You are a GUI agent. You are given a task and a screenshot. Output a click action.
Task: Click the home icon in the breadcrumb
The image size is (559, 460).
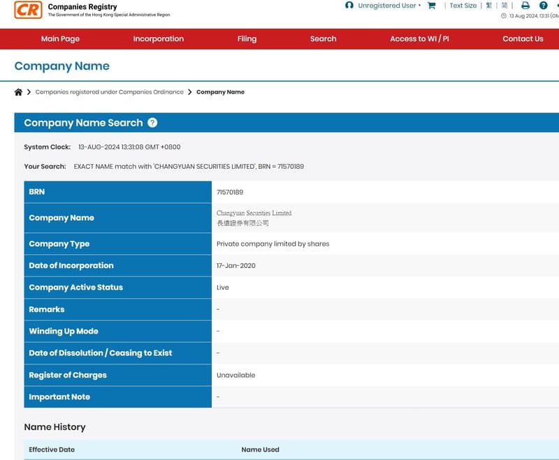tap(18, 92)
